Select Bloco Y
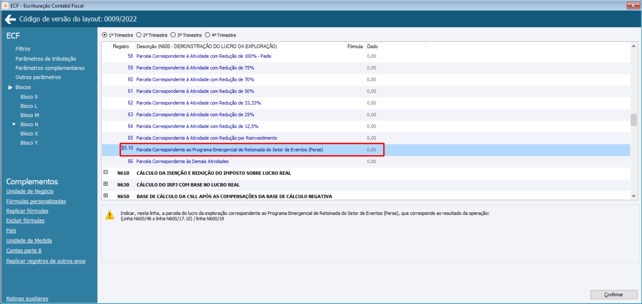 click(29, 143)
